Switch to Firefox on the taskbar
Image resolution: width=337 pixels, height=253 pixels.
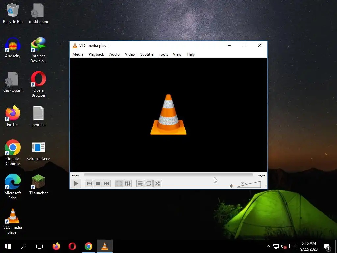pyautogui.click(x=56, y=246)
